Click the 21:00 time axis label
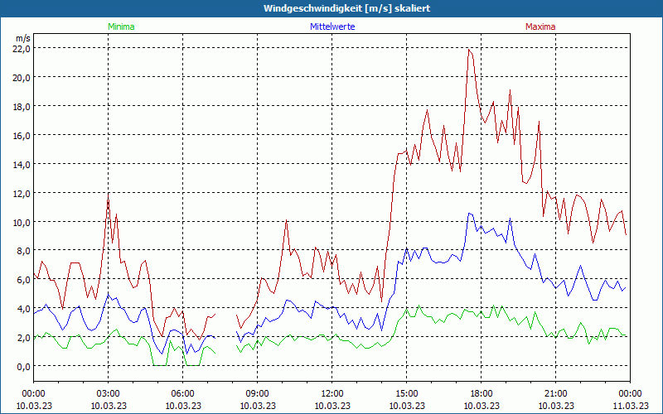This screenshot has height=414, width=663. tap(556, 393)
